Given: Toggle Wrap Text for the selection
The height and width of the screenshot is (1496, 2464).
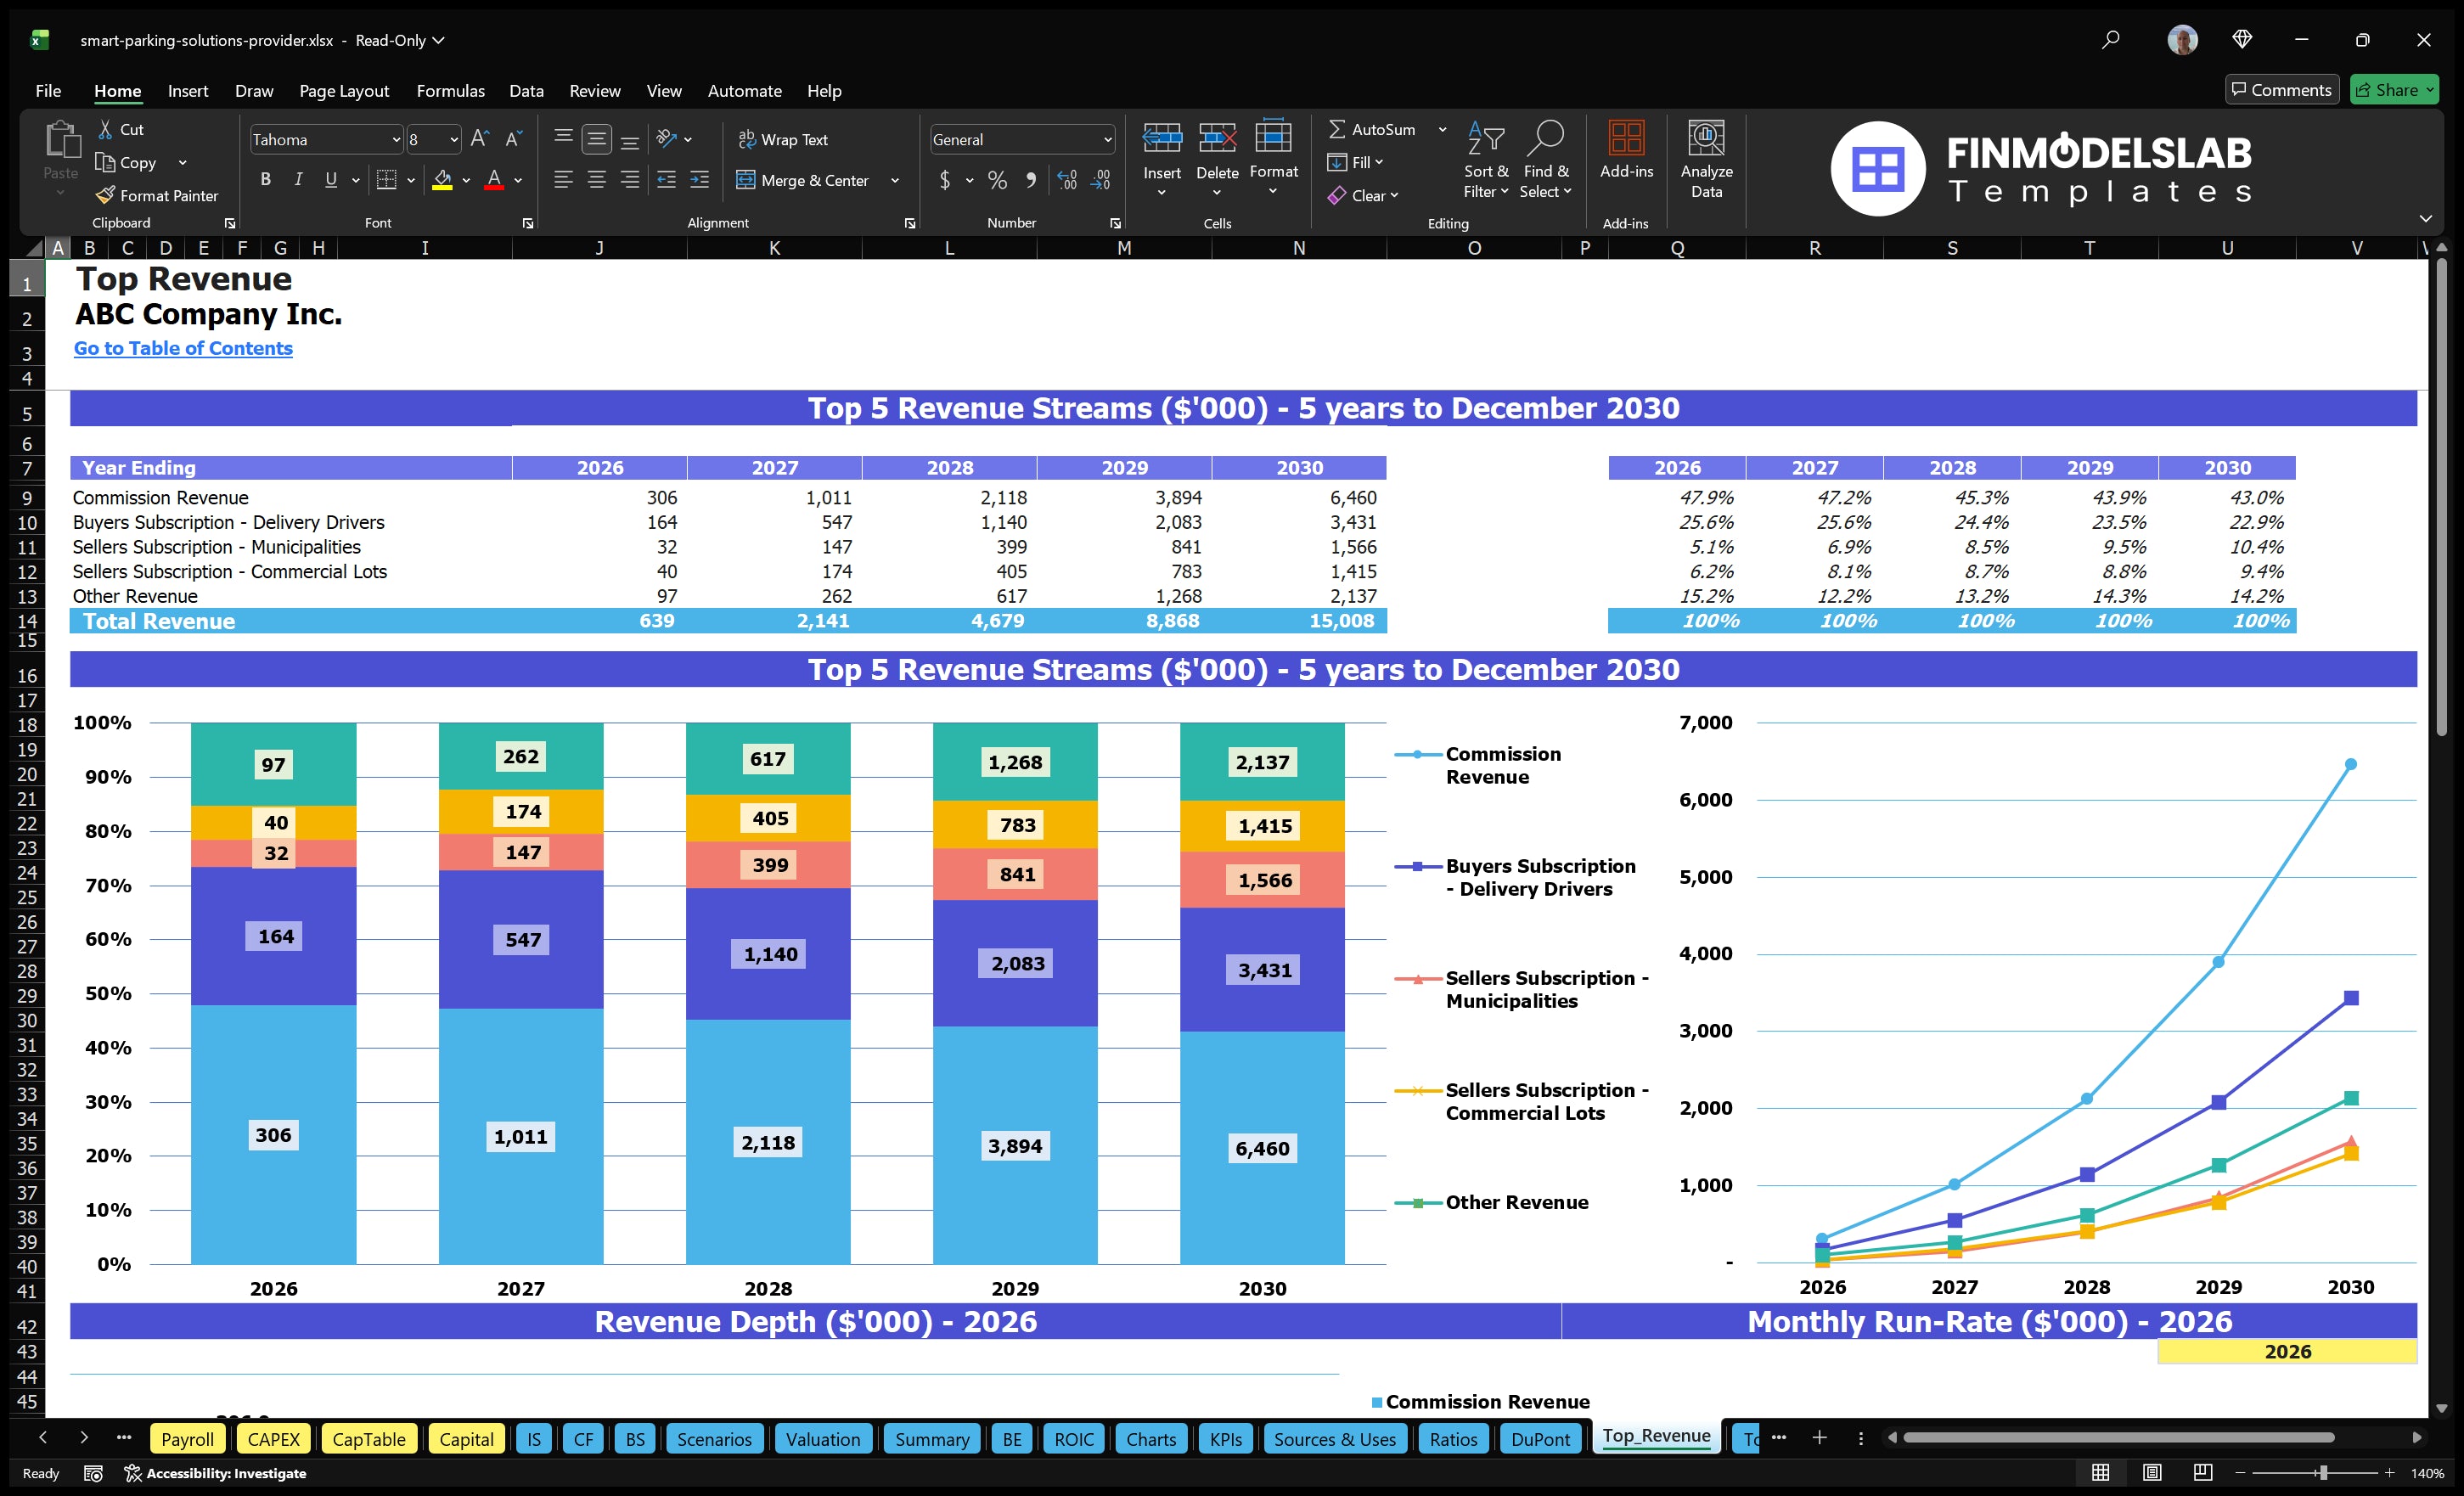Looking at the screenshot, I should click(x=784, y=139).
